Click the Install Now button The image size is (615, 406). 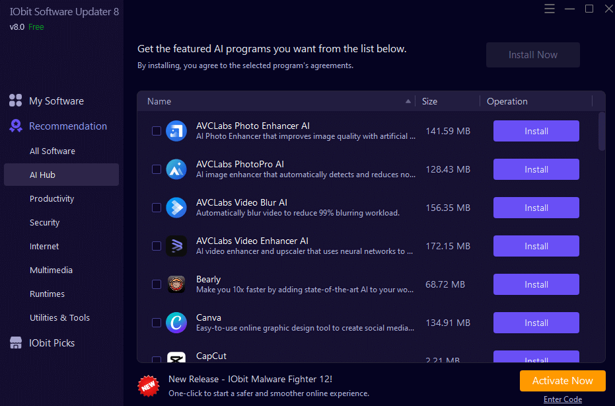532,55
